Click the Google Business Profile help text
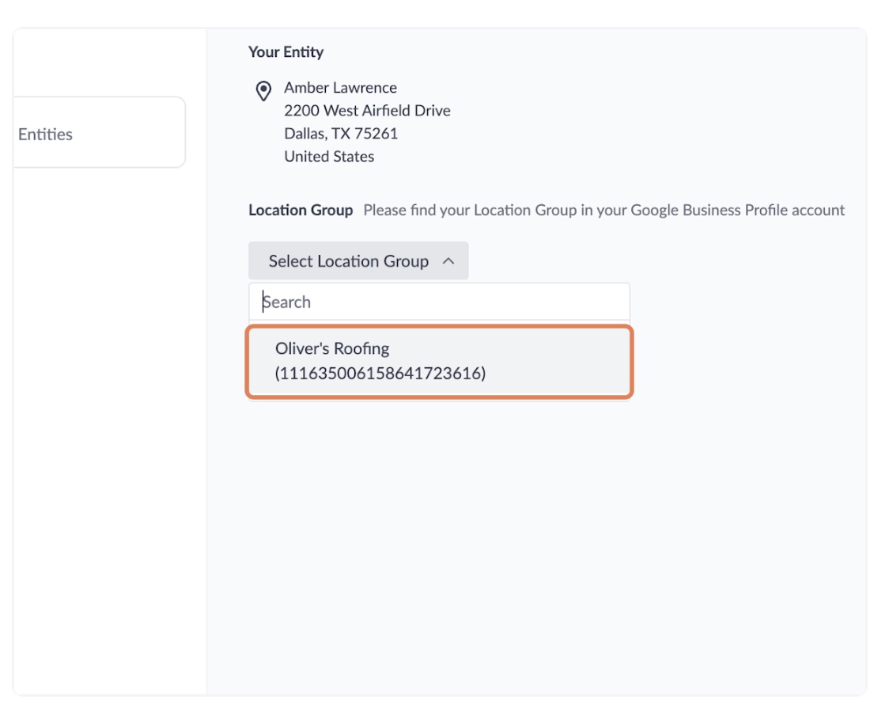Viewport: 889px width, 714px height. (x=603, y=210)
